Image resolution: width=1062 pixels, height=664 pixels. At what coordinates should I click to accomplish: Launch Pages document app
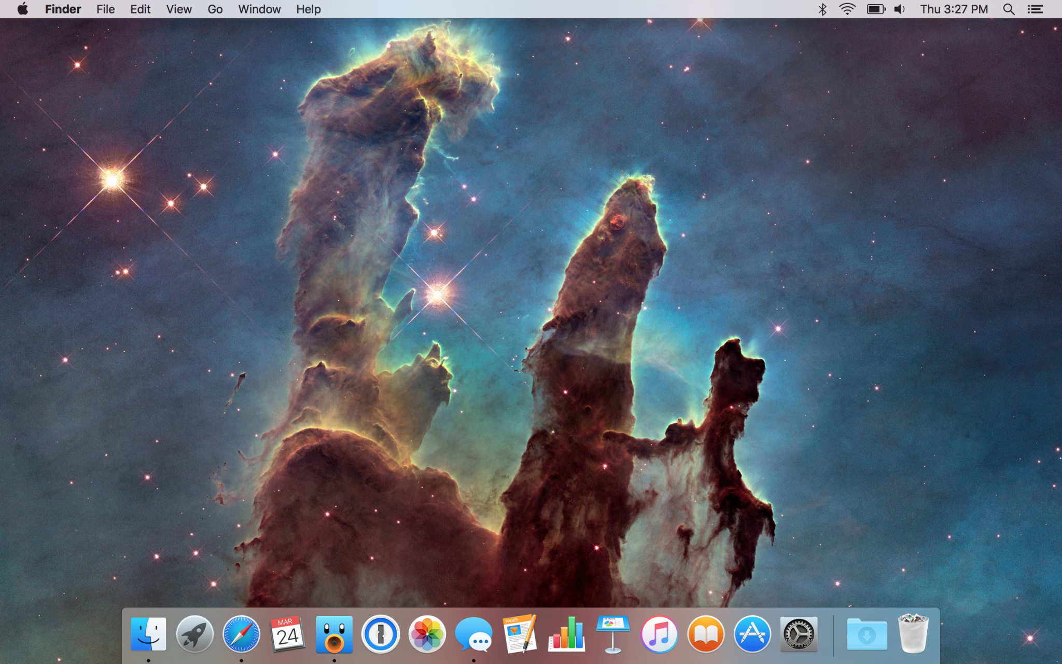click(520, 634)
